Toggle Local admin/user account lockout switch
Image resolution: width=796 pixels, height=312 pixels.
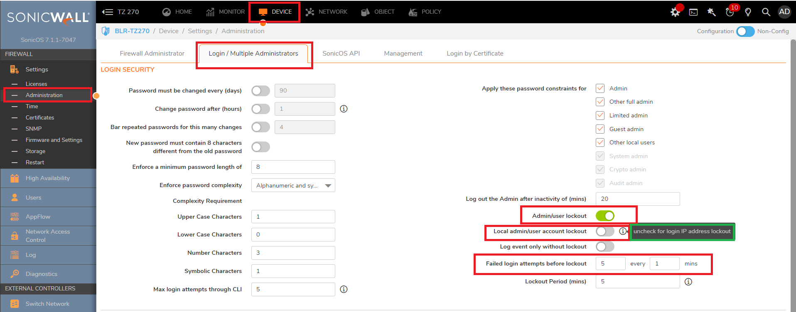coord(605,231)
